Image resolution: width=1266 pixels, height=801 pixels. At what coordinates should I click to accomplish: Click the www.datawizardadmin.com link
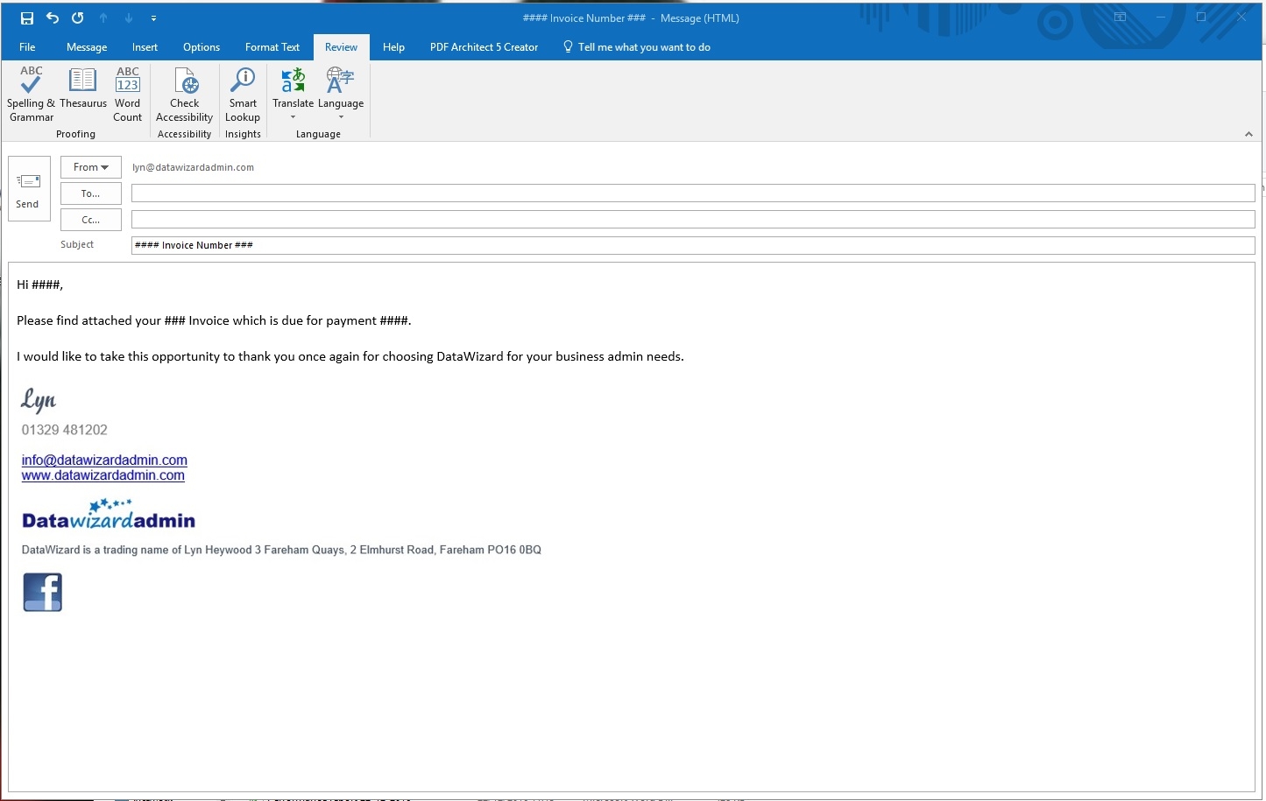point(103,475)
